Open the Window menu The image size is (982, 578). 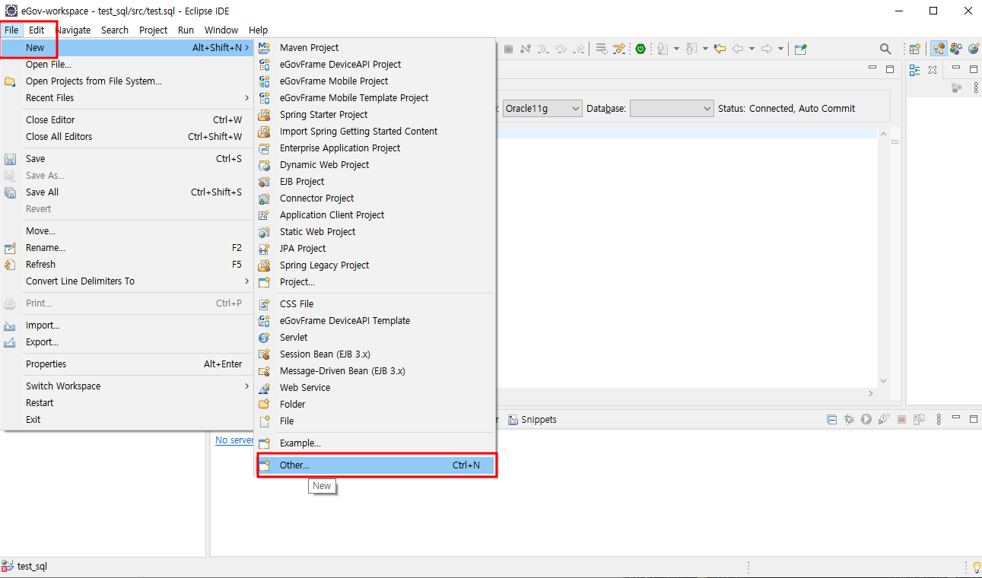[x=221, y=30]
